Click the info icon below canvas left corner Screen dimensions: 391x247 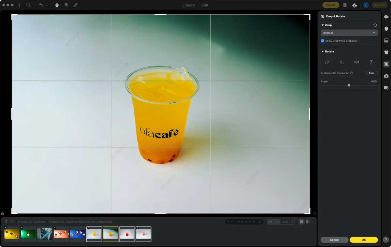point(3,214)
